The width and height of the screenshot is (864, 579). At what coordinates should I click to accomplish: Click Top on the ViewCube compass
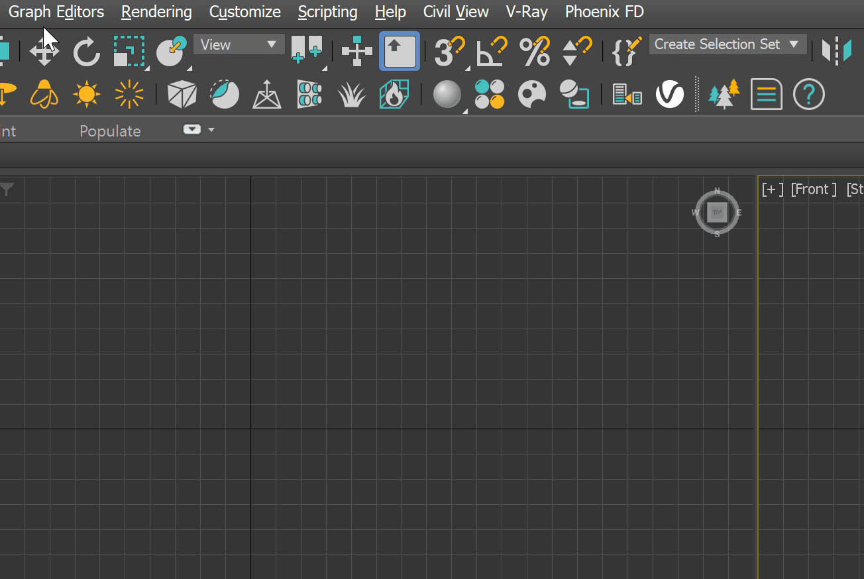[717, 213]
